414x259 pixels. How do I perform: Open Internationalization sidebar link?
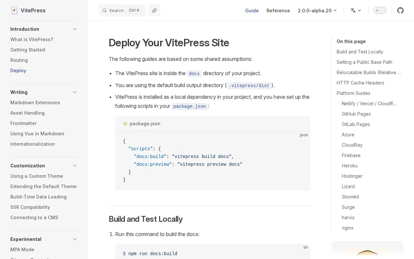(x=33, y=144)
